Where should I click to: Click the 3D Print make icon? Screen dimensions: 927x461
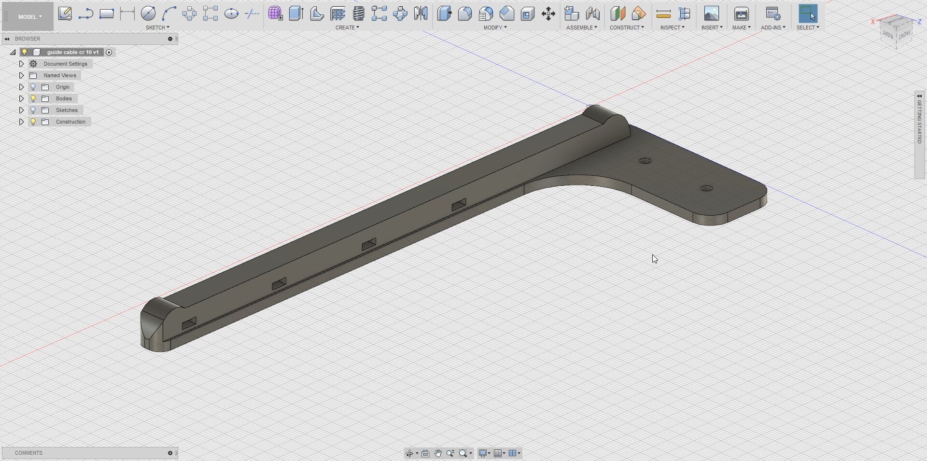point(741,14)
